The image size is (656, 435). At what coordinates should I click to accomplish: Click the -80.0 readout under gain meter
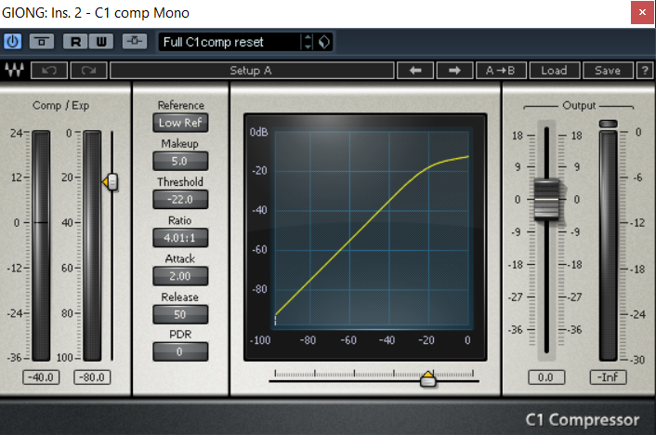click(x=92, y=377)
